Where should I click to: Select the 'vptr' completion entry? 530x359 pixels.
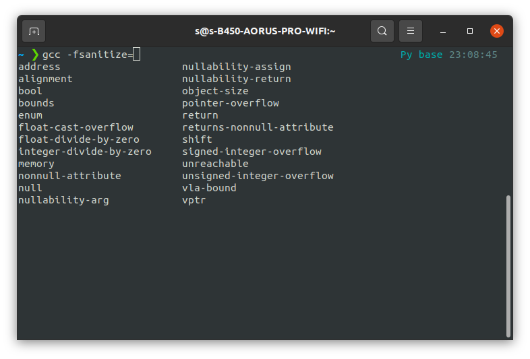coord(194,200)
